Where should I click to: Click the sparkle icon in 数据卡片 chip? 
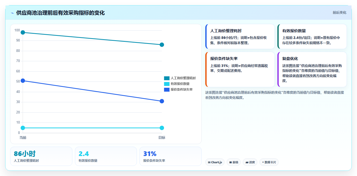pos(263,162)
